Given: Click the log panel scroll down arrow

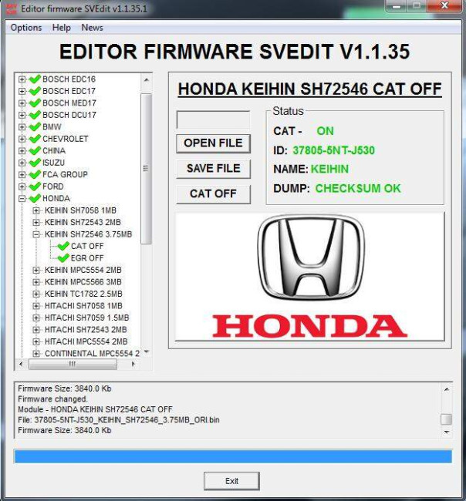Looking at the screenshot, I should 447,432.
